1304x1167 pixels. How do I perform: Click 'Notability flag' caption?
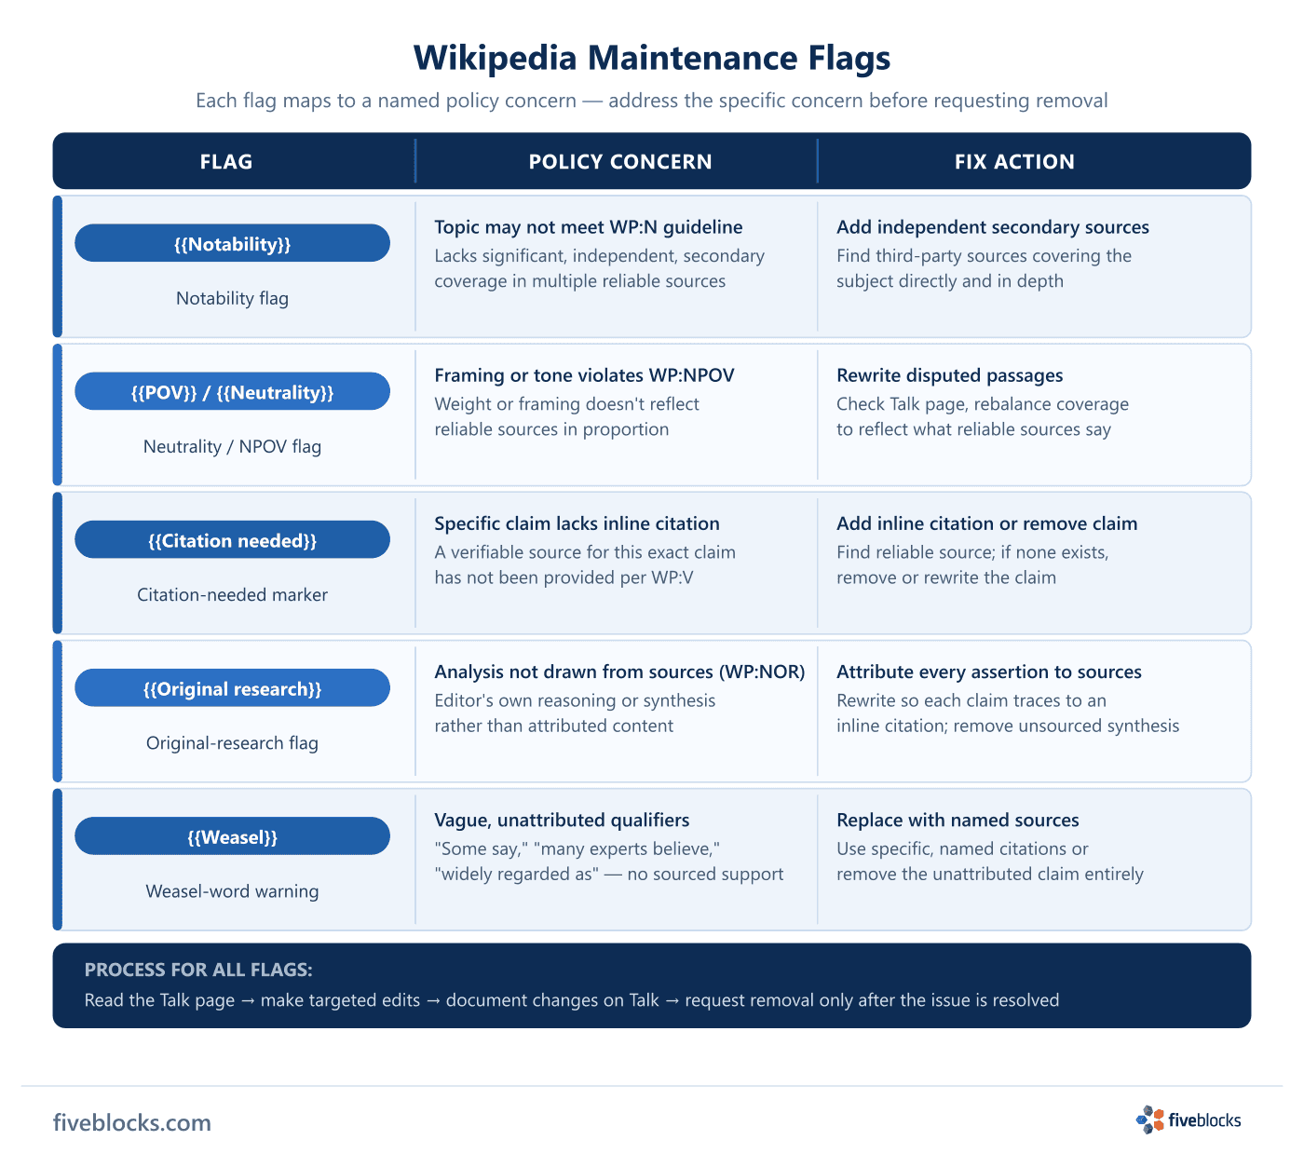coord(232,298)
